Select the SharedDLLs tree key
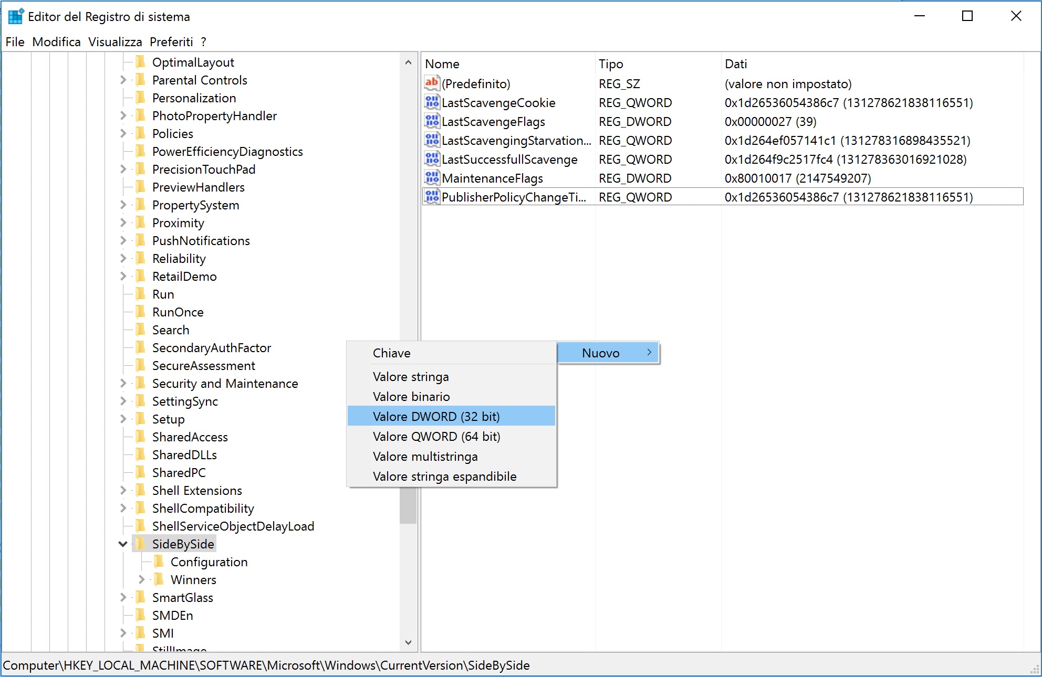 pos(184,455)
